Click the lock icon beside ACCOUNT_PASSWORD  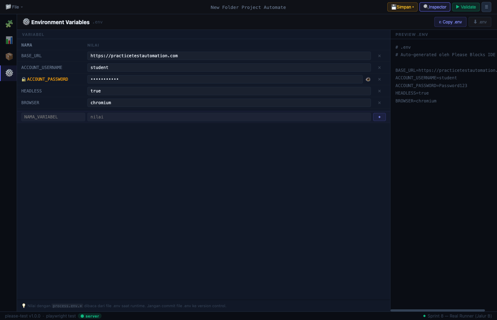(24, 79)
